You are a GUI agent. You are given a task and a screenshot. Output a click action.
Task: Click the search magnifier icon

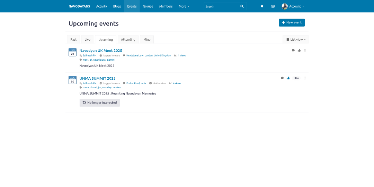[x=242, y=6]
